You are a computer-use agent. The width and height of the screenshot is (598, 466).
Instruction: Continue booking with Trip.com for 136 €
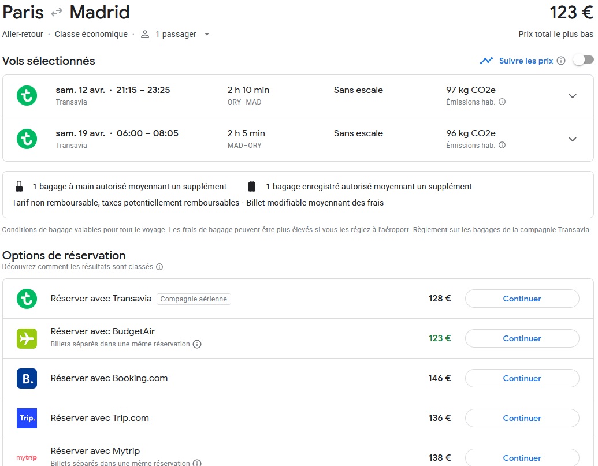(x=522, y=418)
